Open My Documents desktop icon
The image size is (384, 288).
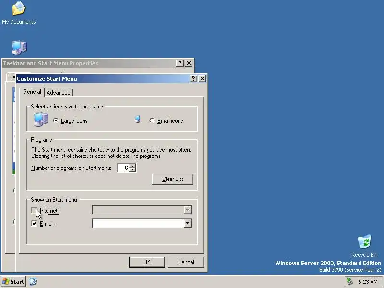coord(19,12)
